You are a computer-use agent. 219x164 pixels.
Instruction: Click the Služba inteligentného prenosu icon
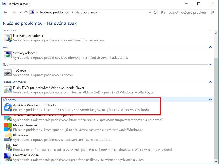8,119
